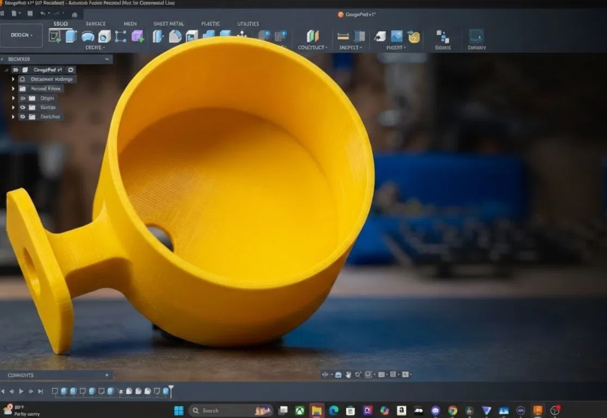Switch to the Mesh tab
This screenshot has width=607, height=418.
pyautogui.click(x=130, y=23)
